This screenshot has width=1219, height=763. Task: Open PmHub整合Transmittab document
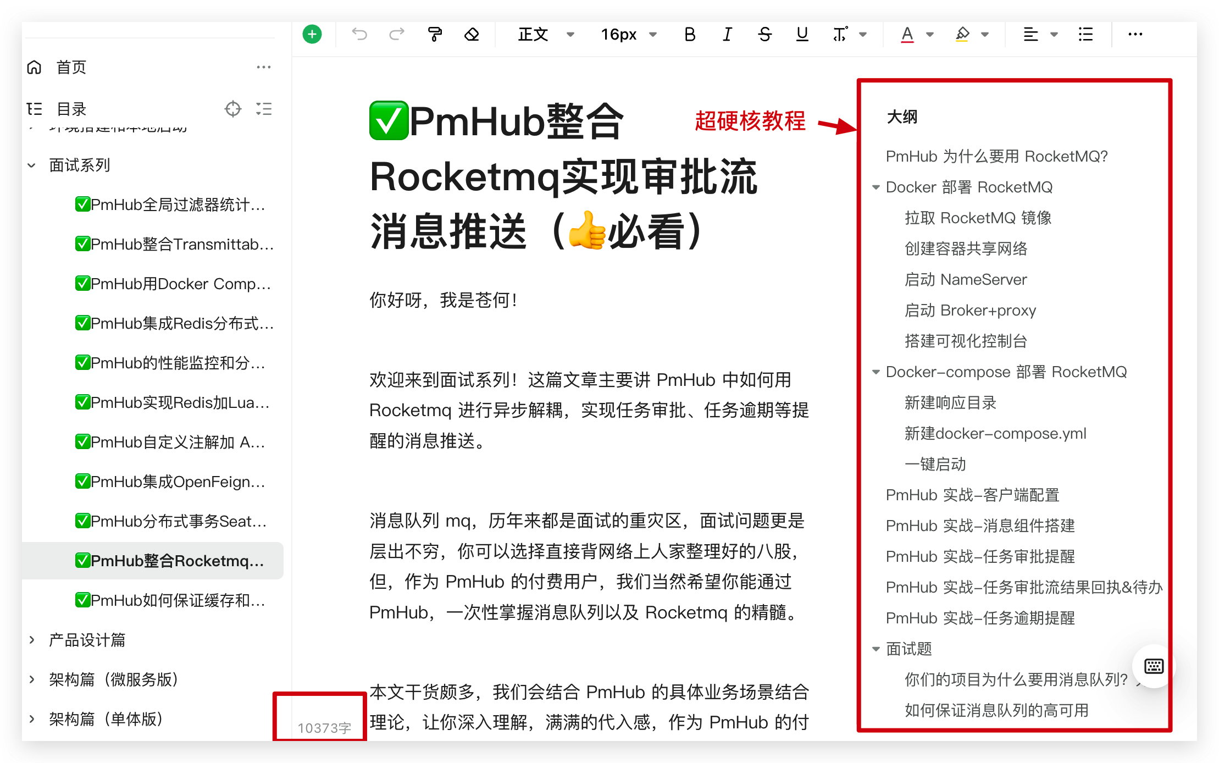click(175, 244)
